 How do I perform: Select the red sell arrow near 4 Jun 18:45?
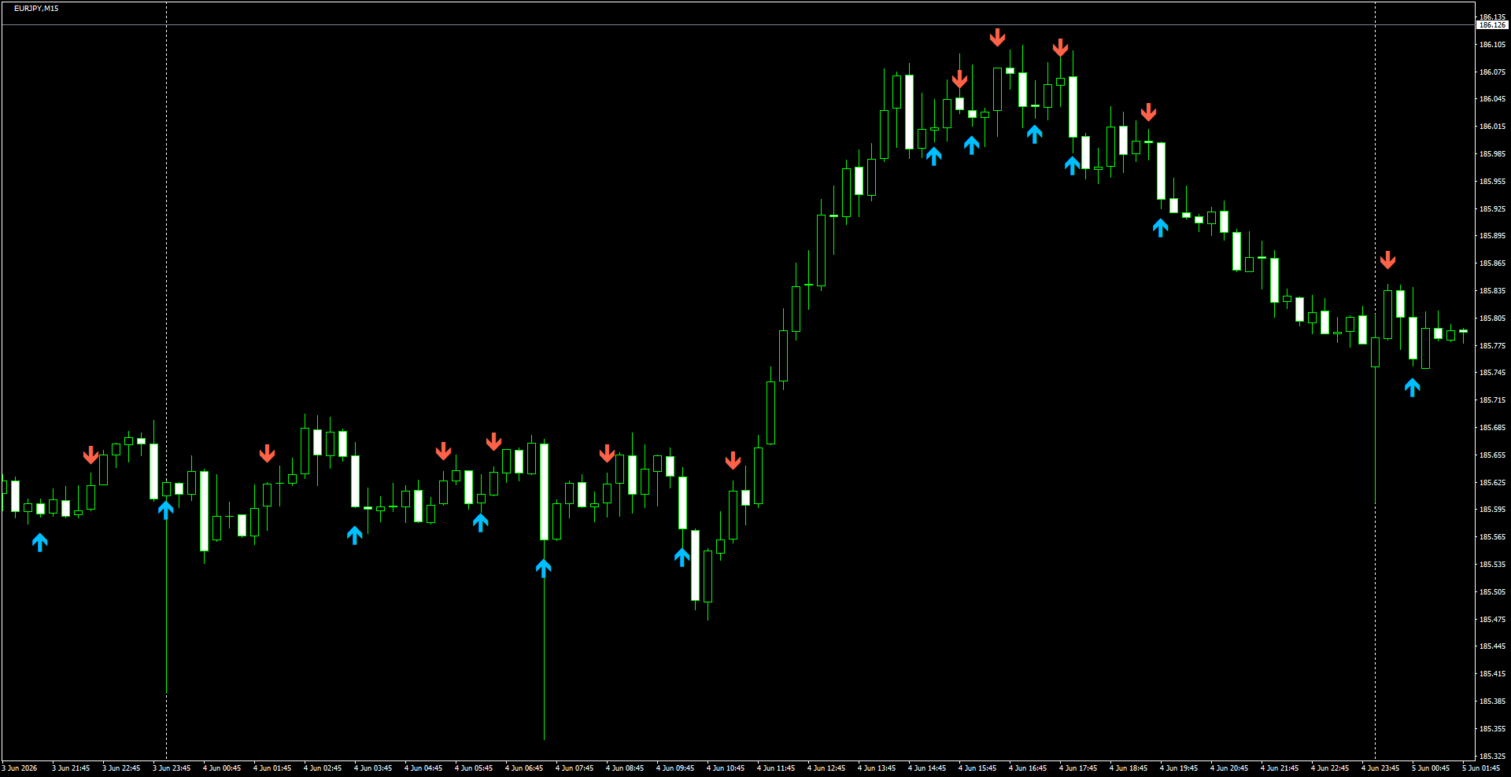click(1148, 112)
